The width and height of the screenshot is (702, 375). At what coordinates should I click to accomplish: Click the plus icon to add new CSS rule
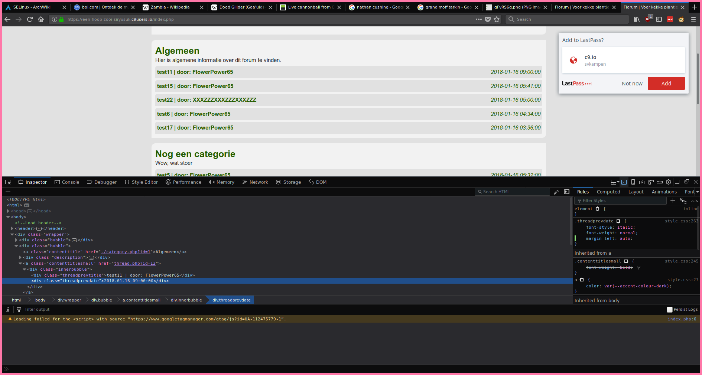click(x=673, y=201)
